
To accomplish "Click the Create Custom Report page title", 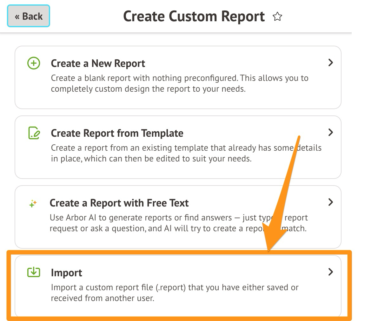I will 194,16.
